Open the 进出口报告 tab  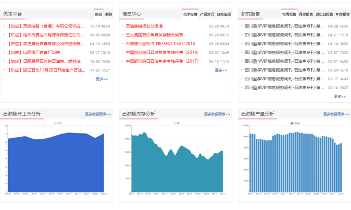pyautogui.click(x=324, y=14)
